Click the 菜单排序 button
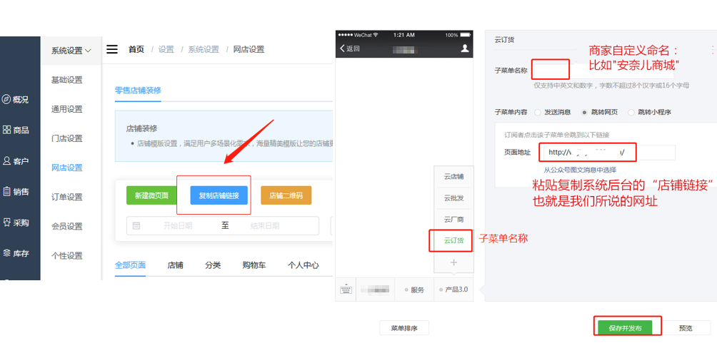 click(x=404, y=328)
